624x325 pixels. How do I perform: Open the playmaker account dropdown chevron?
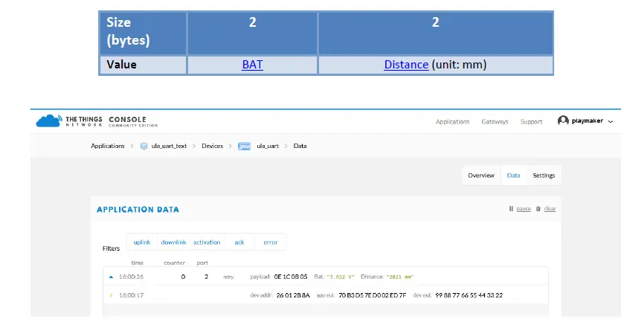(x=611, y=121)
